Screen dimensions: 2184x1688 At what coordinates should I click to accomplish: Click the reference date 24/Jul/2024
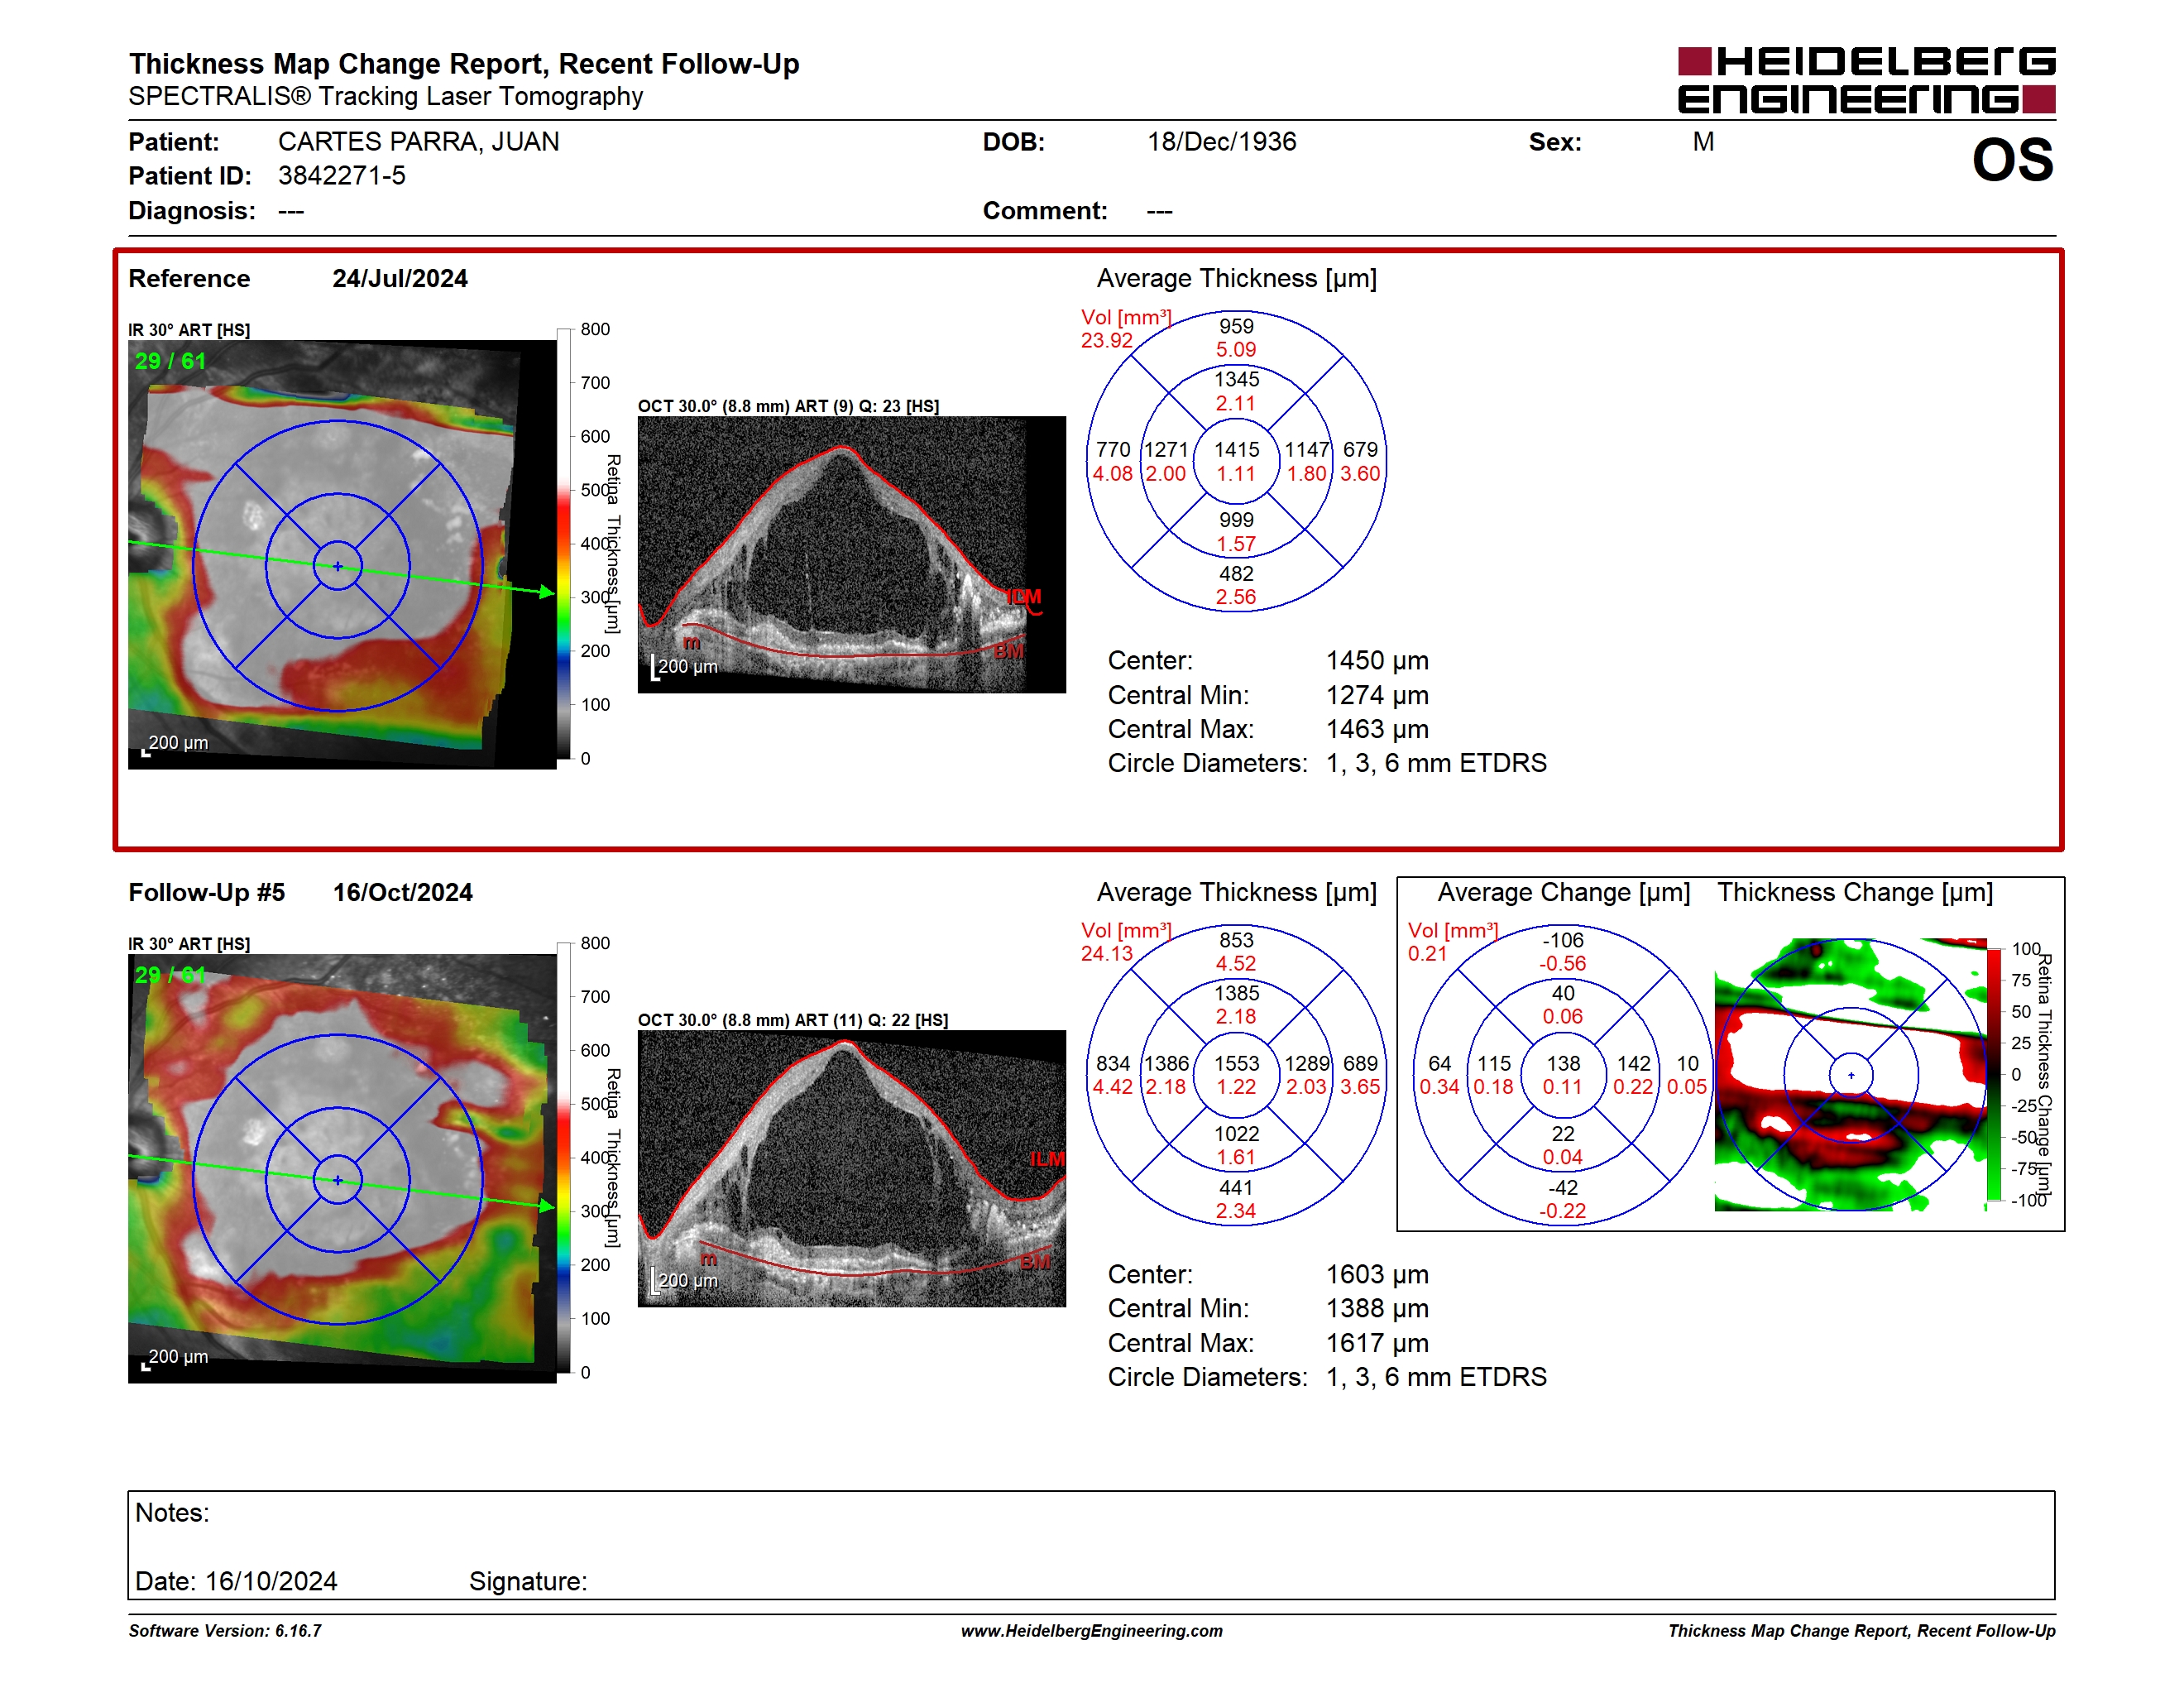(x=400, y=279)
